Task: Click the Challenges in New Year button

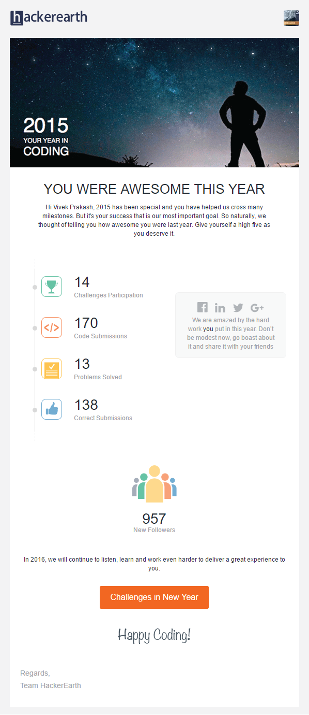Action: [x=154, y=597]
